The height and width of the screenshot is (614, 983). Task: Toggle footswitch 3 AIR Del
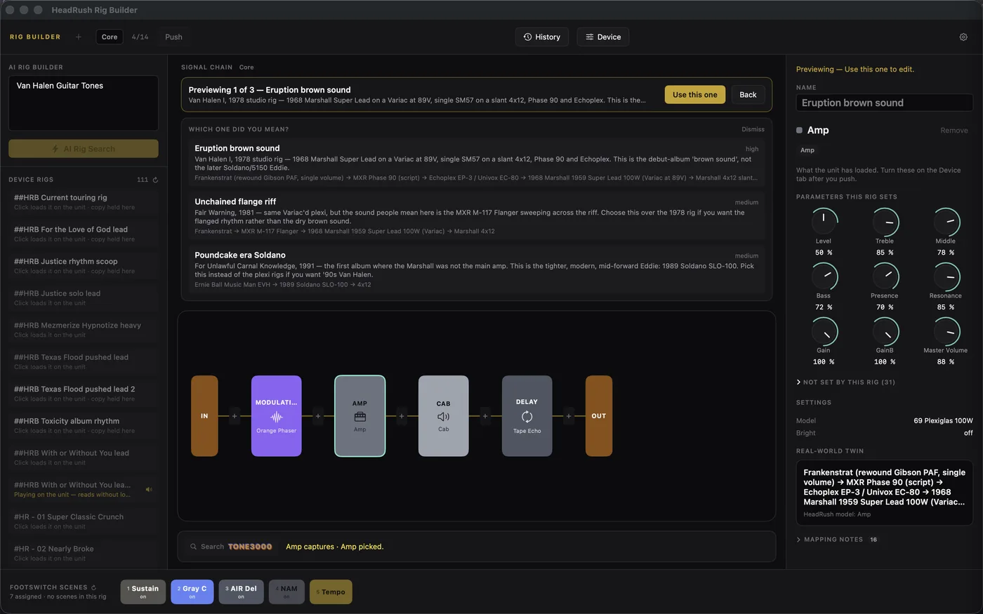241,592
